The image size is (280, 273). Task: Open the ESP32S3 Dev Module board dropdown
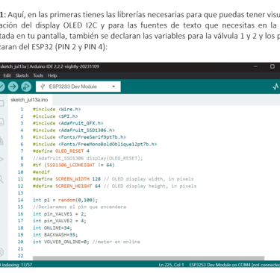pos(78,87)
